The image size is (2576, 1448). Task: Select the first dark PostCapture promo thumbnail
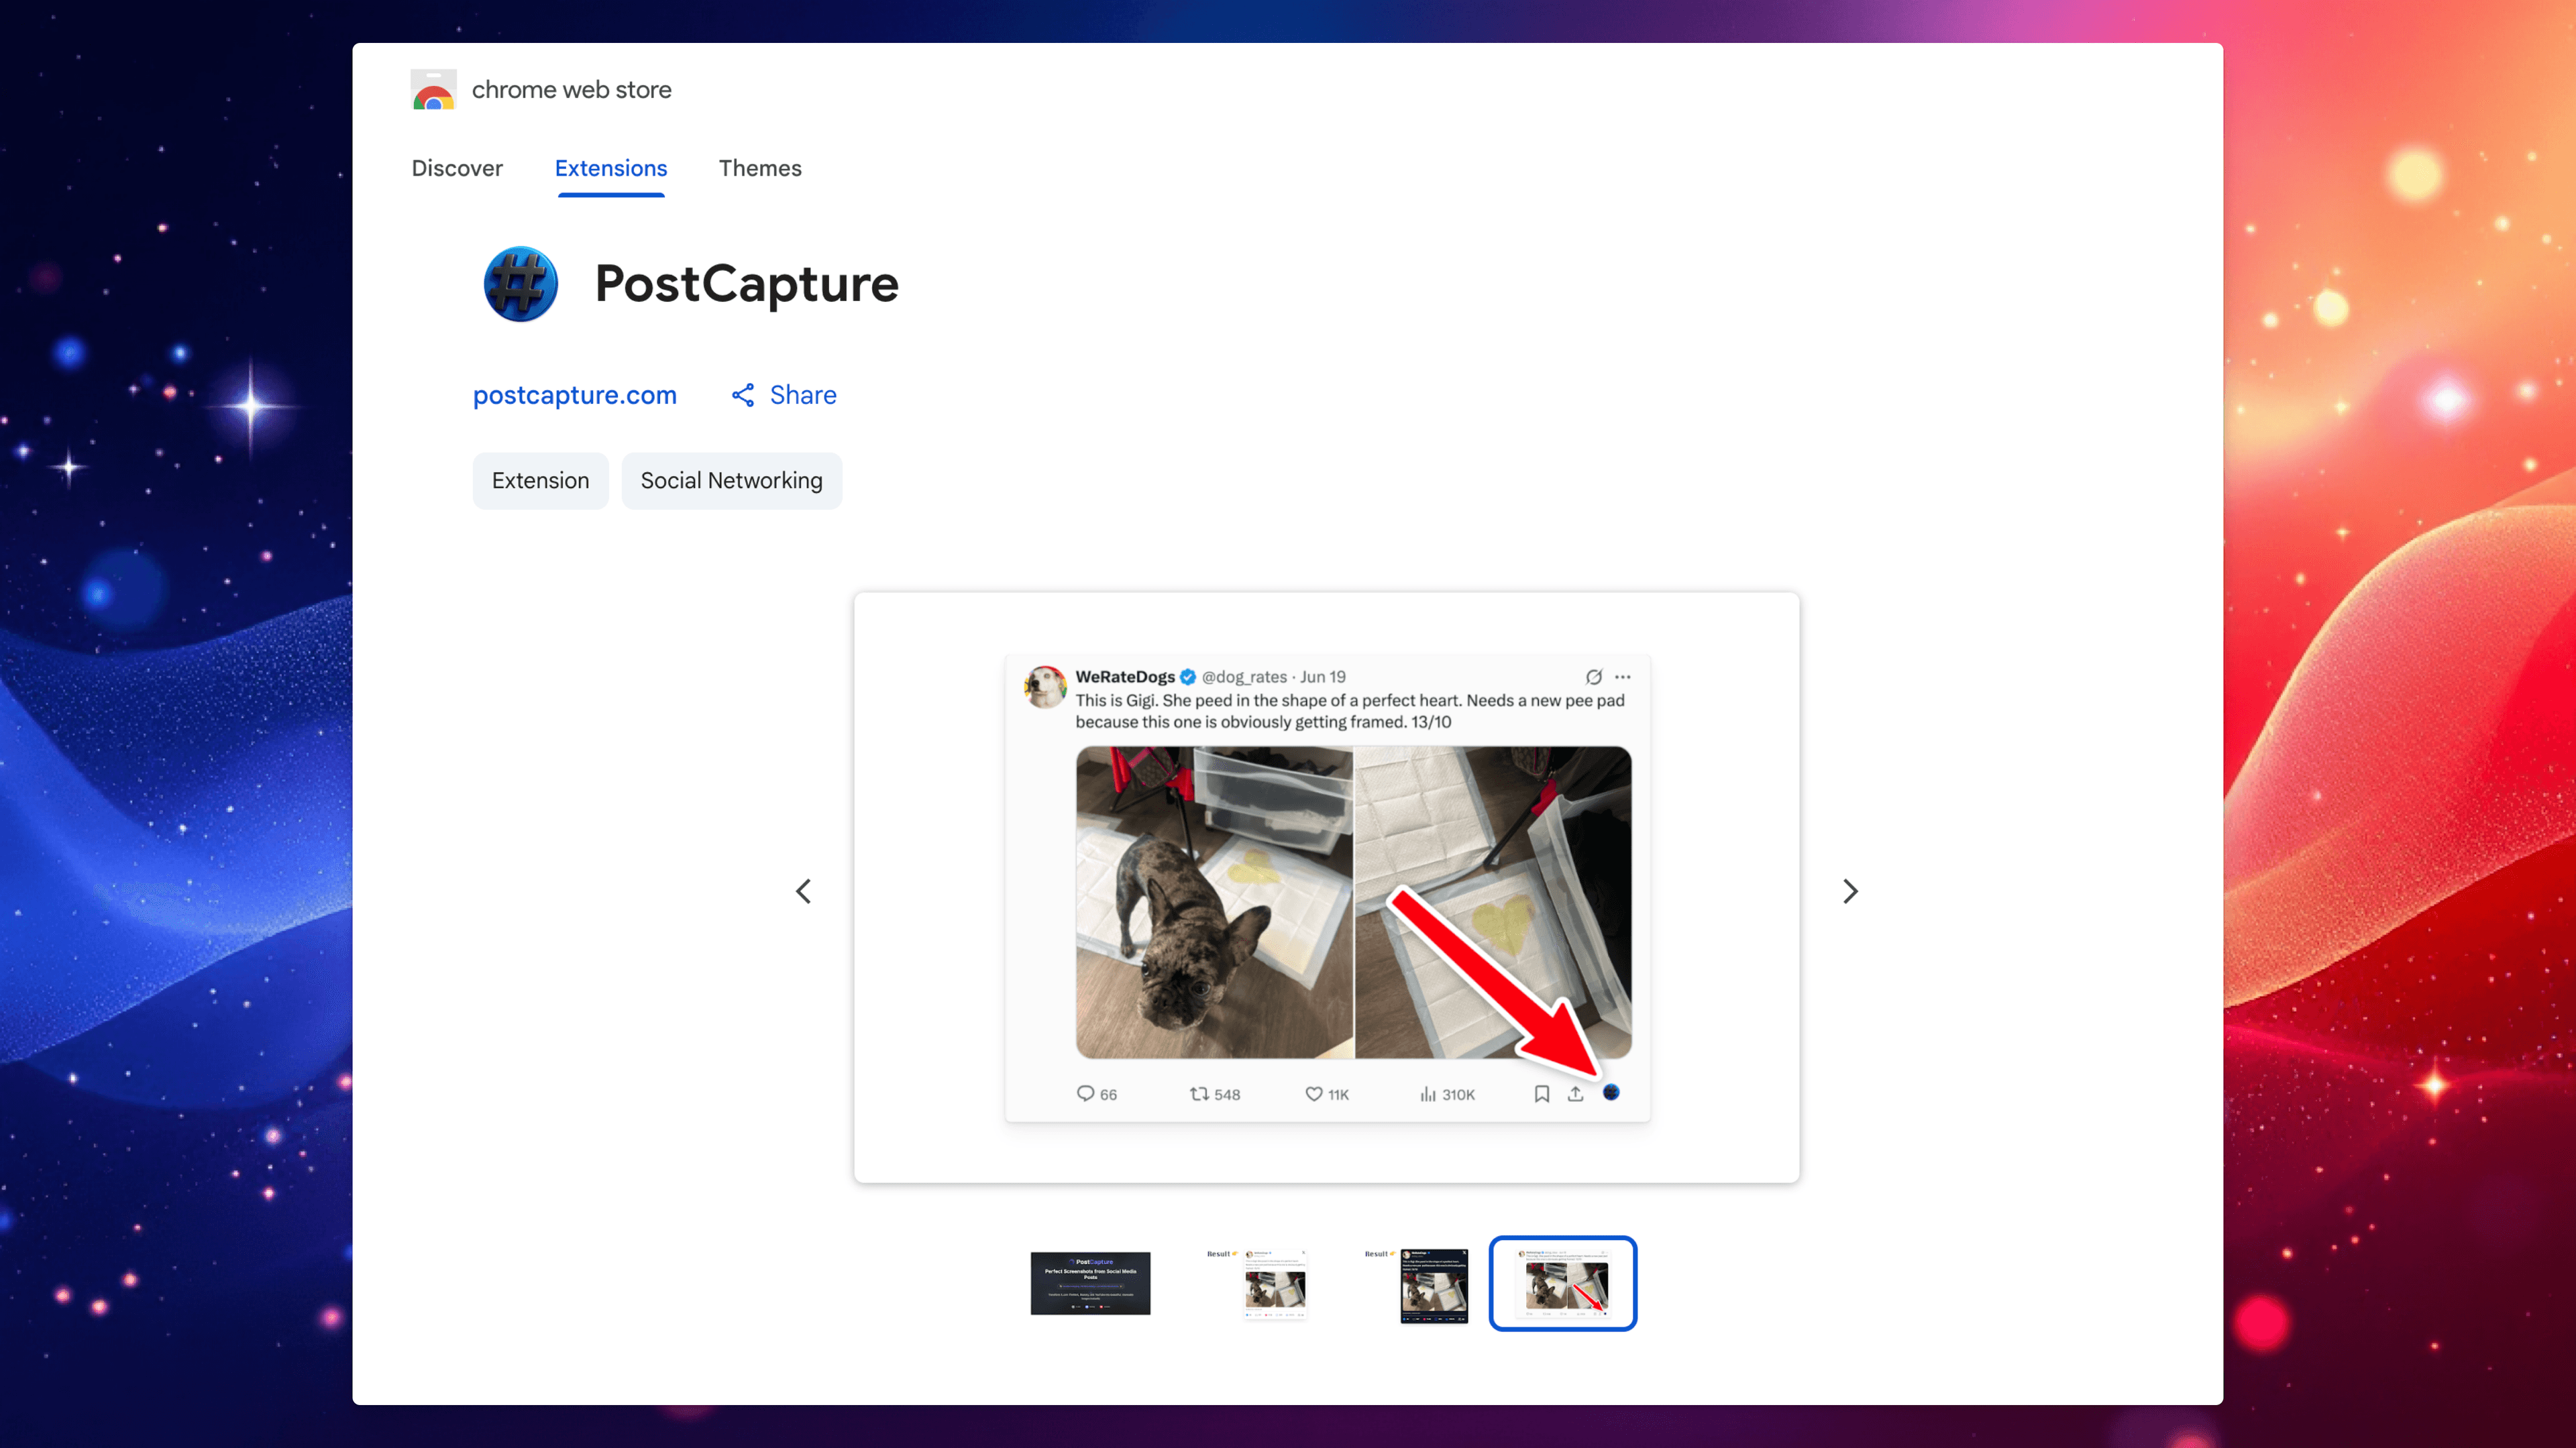[1090, 1283]
